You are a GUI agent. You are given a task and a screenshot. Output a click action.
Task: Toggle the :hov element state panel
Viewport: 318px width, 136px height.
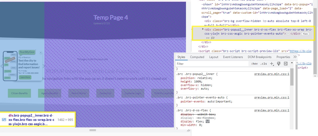[x=255, y=64]
